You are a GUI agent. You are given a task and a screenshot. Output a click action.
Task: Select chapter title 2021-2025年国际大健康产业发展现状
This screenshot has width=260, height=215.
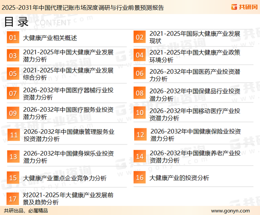(195, 37)
